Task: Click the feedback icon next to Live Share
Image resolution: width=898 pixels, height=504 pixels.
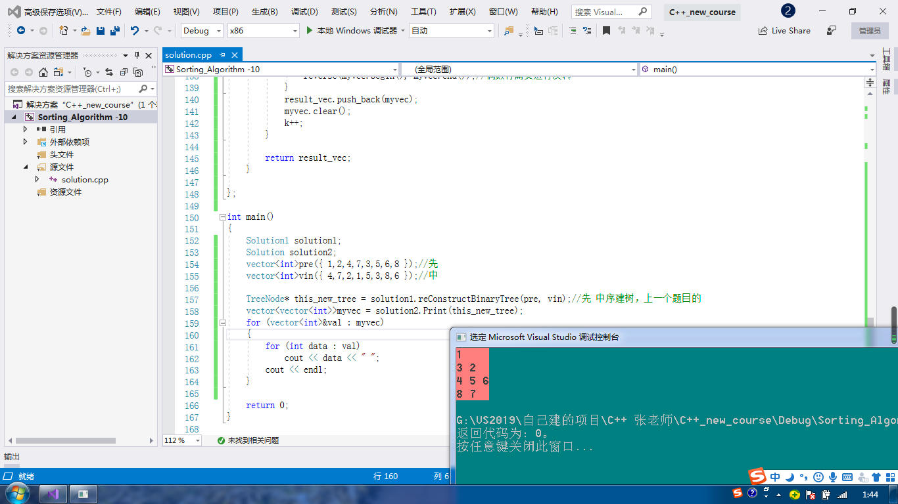Action: tap(832, 31)
